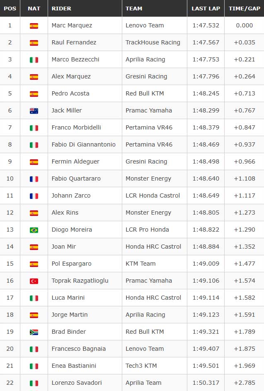Viewport: 264px width, 391px height.
Task: Click the French flag next to Fabio Quartararo
Action: click(x=34, y=179)
